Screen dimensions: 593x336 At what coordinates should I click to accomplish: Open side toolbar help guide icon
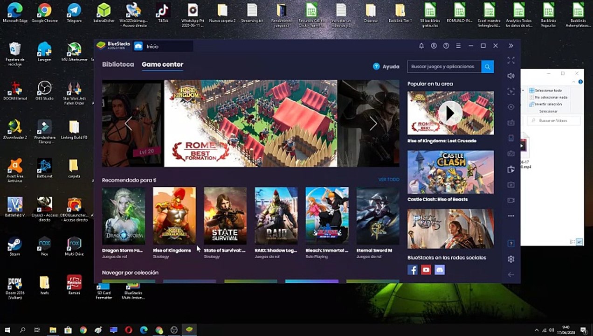click(511, 244)
